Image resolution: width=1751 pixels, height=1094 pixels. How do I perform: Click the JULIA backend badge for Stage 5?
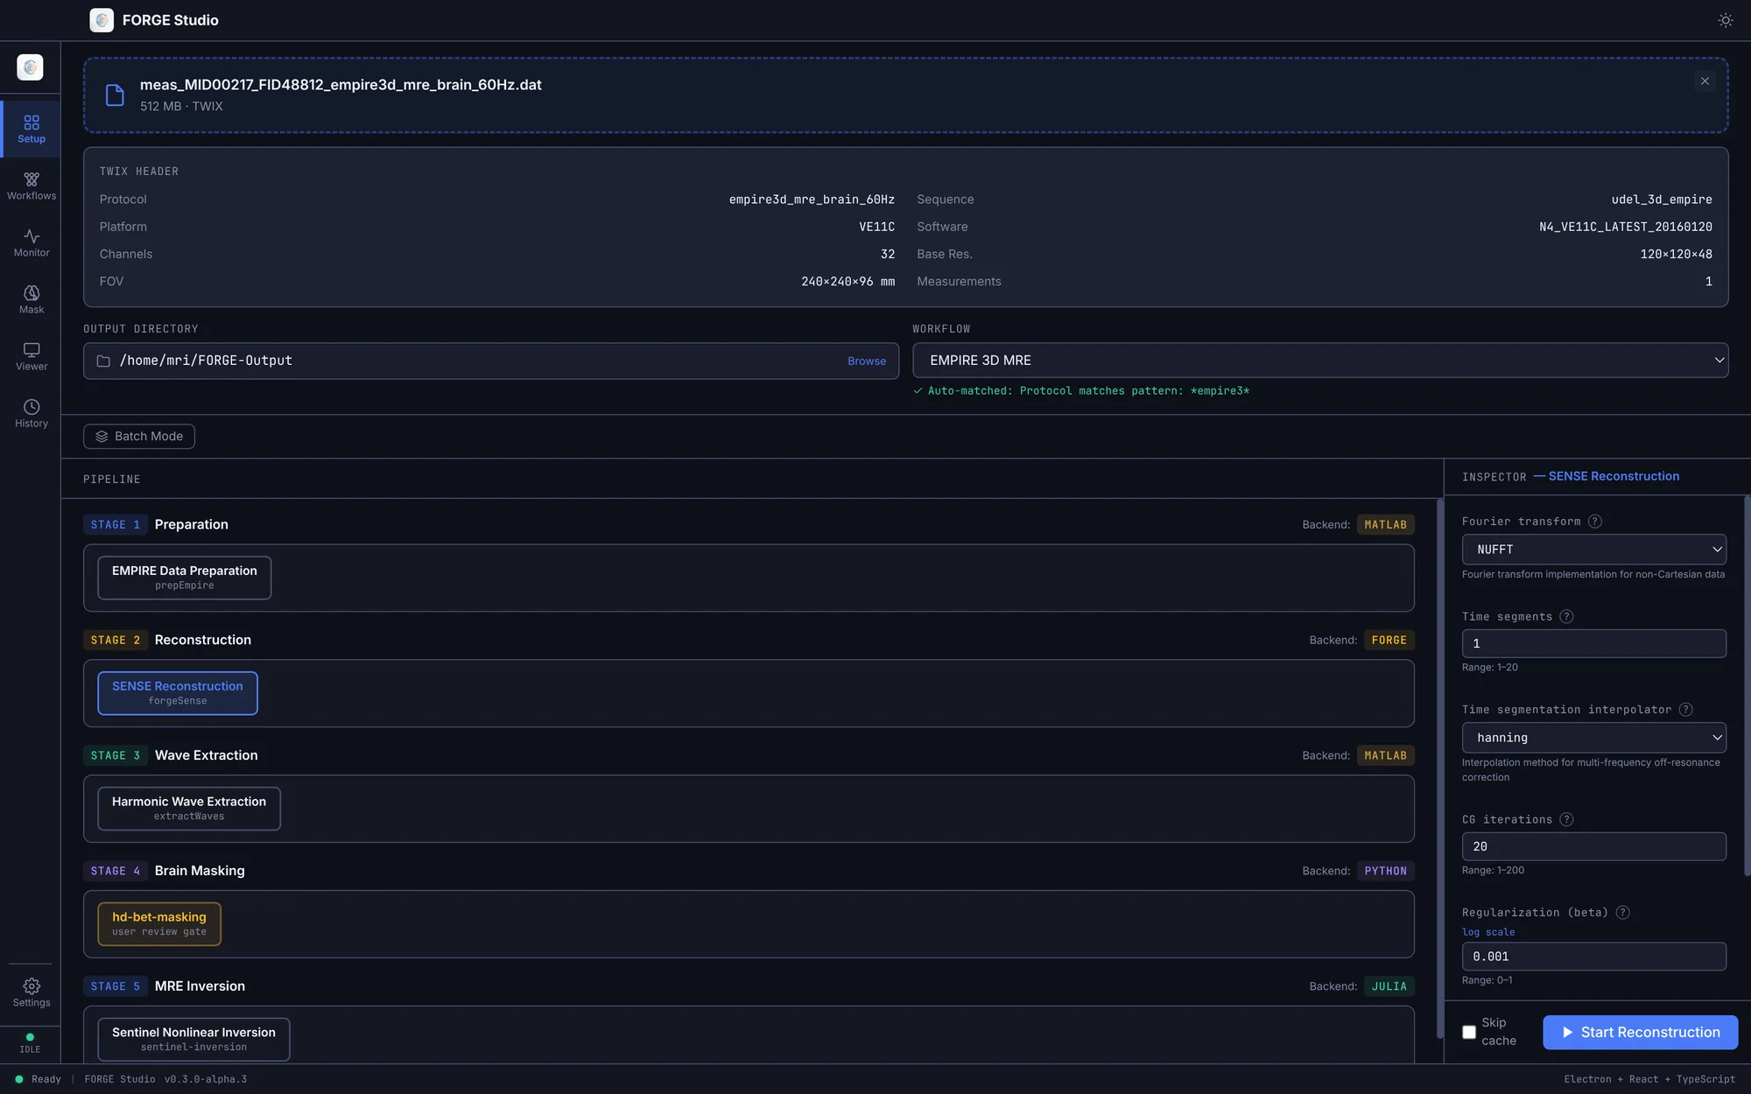[x=1389, y=987]
